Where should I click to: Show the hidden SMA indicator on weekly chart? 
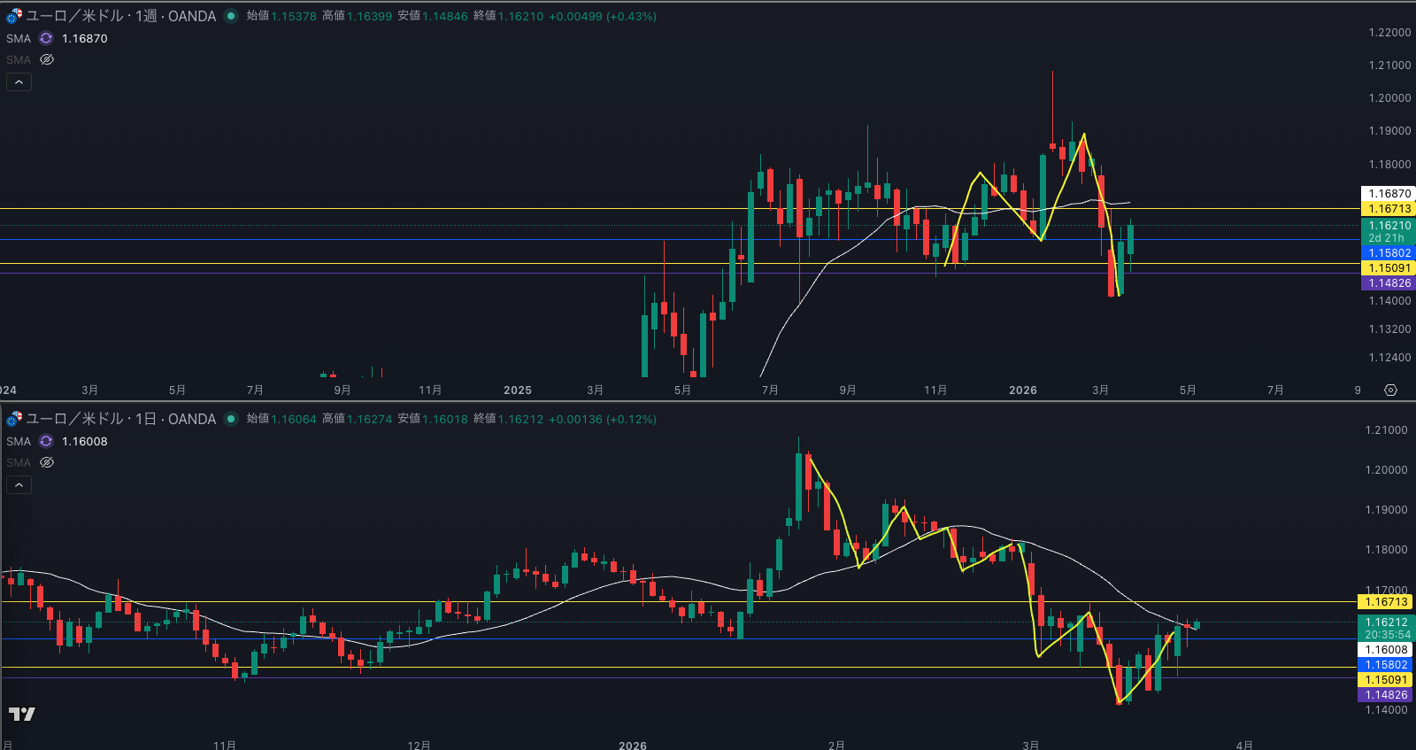pyautogui.click(x=47, y=60)
